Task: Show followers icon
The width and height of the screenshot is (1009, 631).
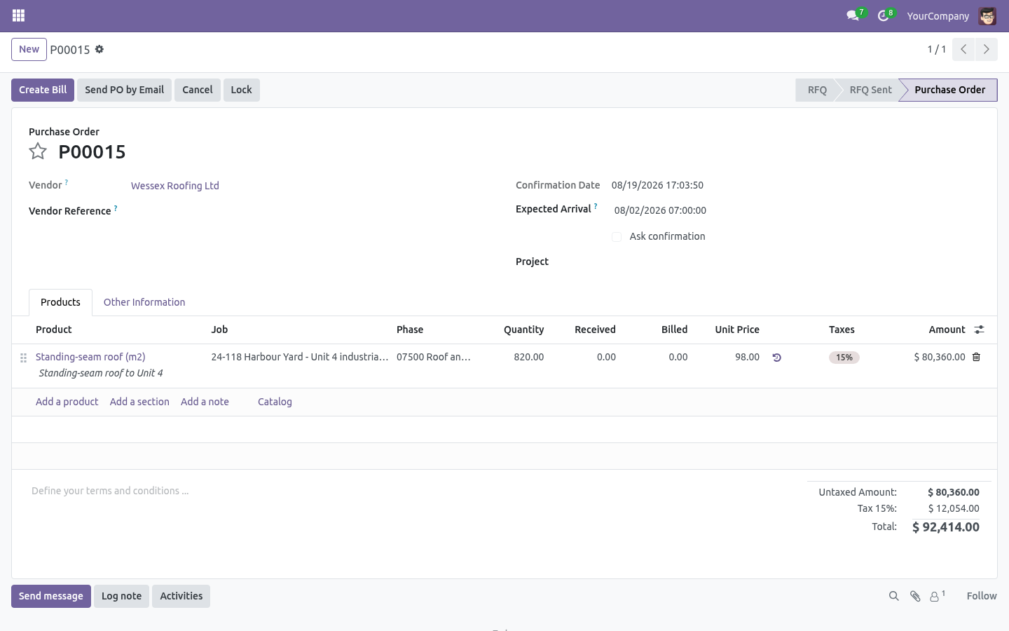Action: point(937,596)
